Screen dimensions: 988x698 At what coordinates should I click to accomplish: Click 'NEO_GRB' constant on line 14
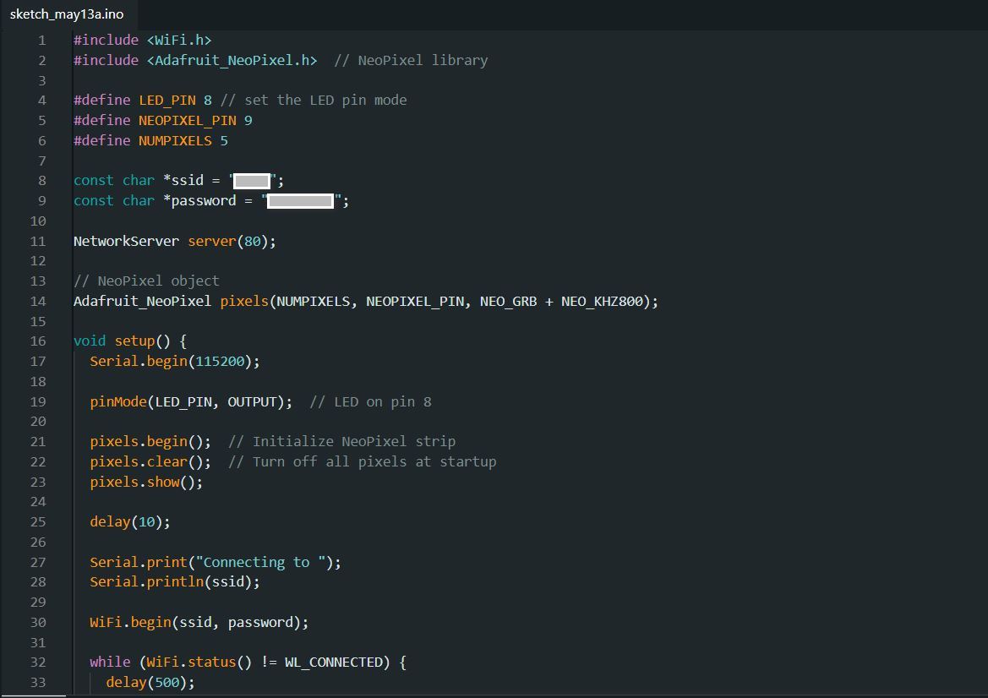click(x=509, y=301)
